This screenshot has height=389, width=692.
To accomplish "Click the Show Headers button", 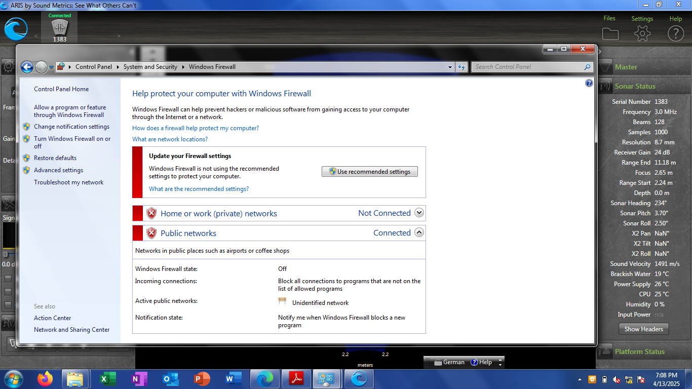I will [x=643, y=329].
